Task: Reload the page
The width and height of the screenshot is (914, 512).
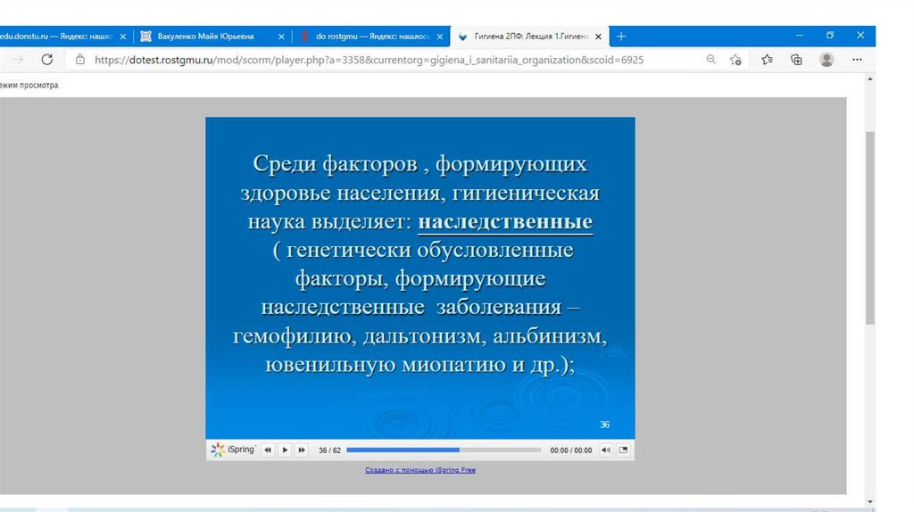Action: point(47,60)
